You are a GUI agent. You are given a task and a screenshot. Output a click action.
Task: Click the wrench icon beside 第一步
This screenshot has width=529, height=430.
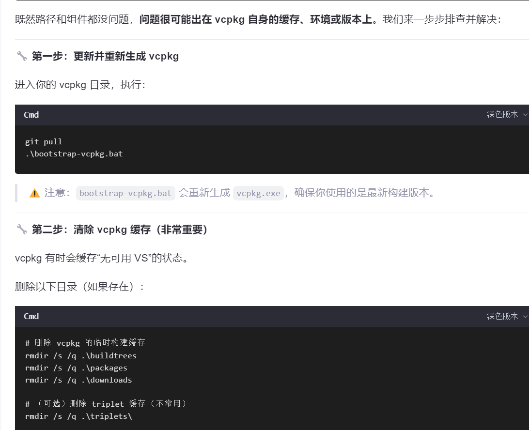point(22,56)
